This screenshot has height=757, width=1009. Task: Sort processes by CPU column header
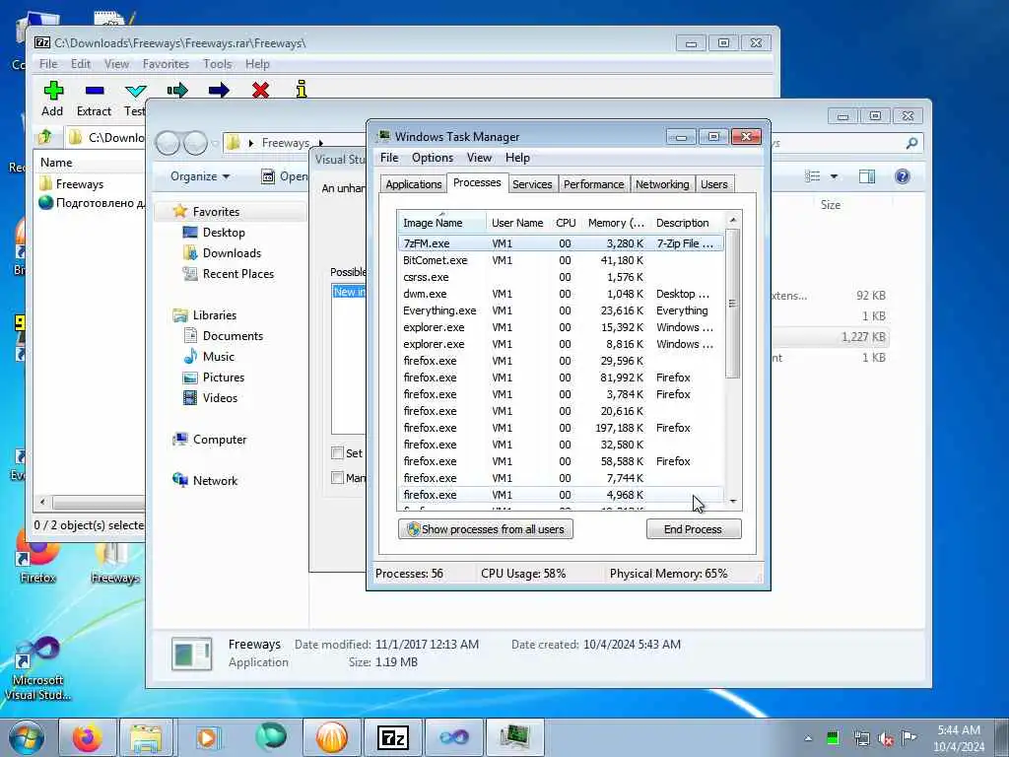pyautogui.click(x=566, y=223)
